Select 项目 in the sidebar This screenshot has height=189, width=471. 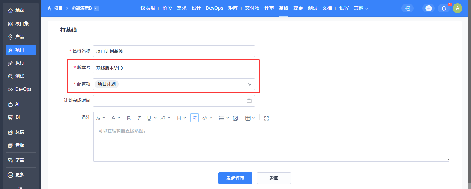click(20, 50)
